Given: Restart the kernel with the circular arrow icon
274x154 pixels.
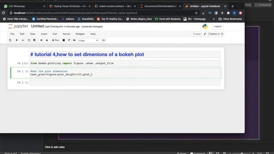Looking at the screenshot, I should [69, 40].
